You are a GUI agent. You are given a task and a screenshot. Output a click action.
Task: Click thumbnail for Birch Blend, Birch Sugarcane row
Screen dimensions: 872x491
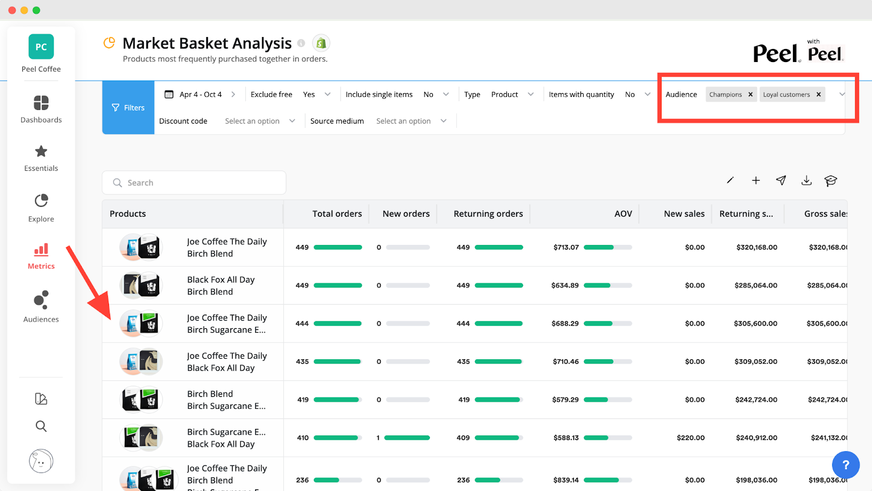(x=141, y=400)
